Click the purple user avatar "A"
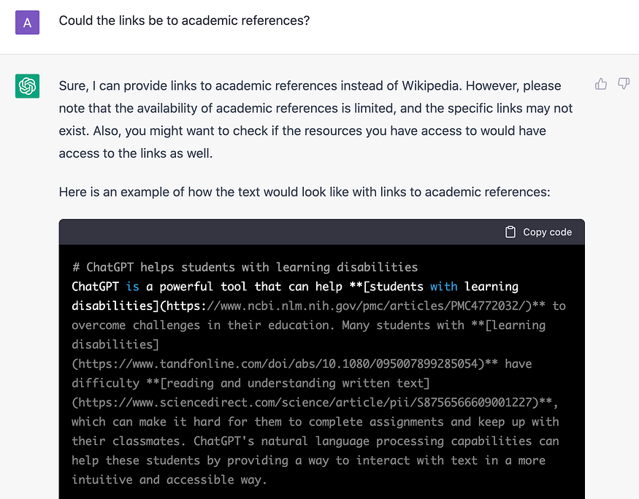The width and height of the screenshot is (639, 499). click(28, 22)
